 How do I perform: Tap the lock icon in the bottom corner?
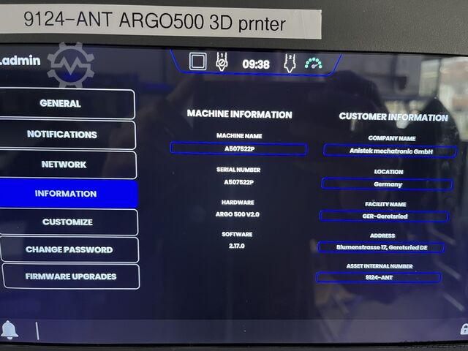pyautogui.click(x=464, y=329)
